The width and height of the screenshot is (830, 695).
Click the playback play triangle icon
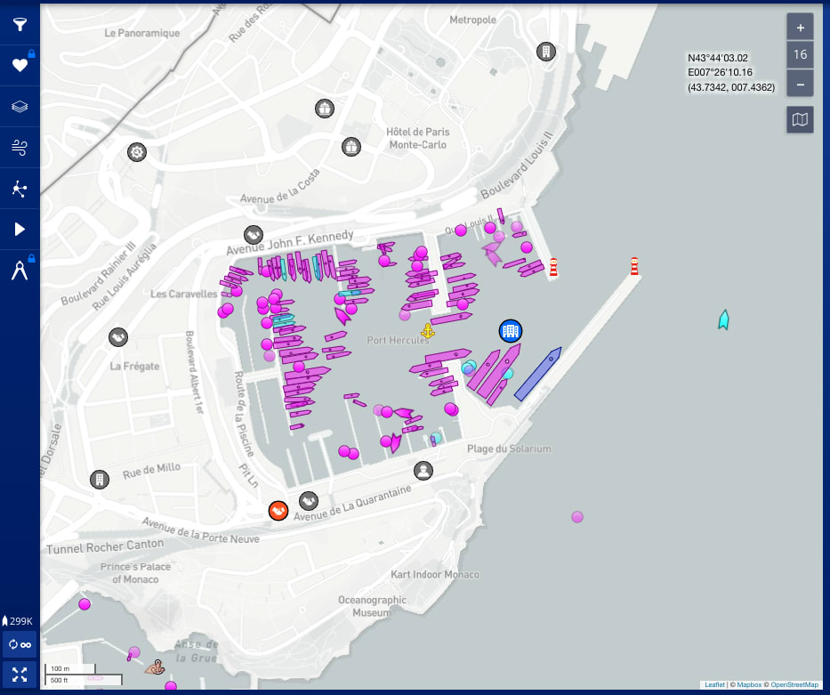click(x=20, y=230)
